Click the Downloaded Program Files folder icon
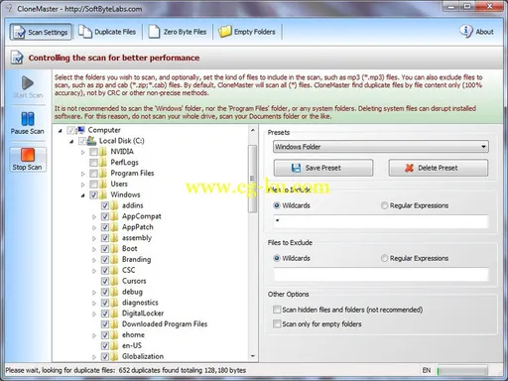This screenshot has width=508, height=381. coord(114,324)
